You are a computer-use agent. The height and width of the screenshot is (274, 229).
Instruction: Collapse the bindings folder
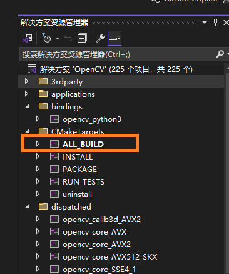click(x=27, y=106)
